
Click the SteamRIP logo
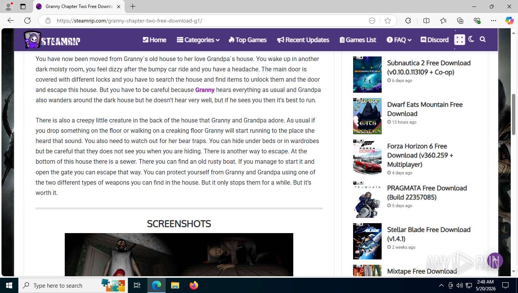click(52, 40)
